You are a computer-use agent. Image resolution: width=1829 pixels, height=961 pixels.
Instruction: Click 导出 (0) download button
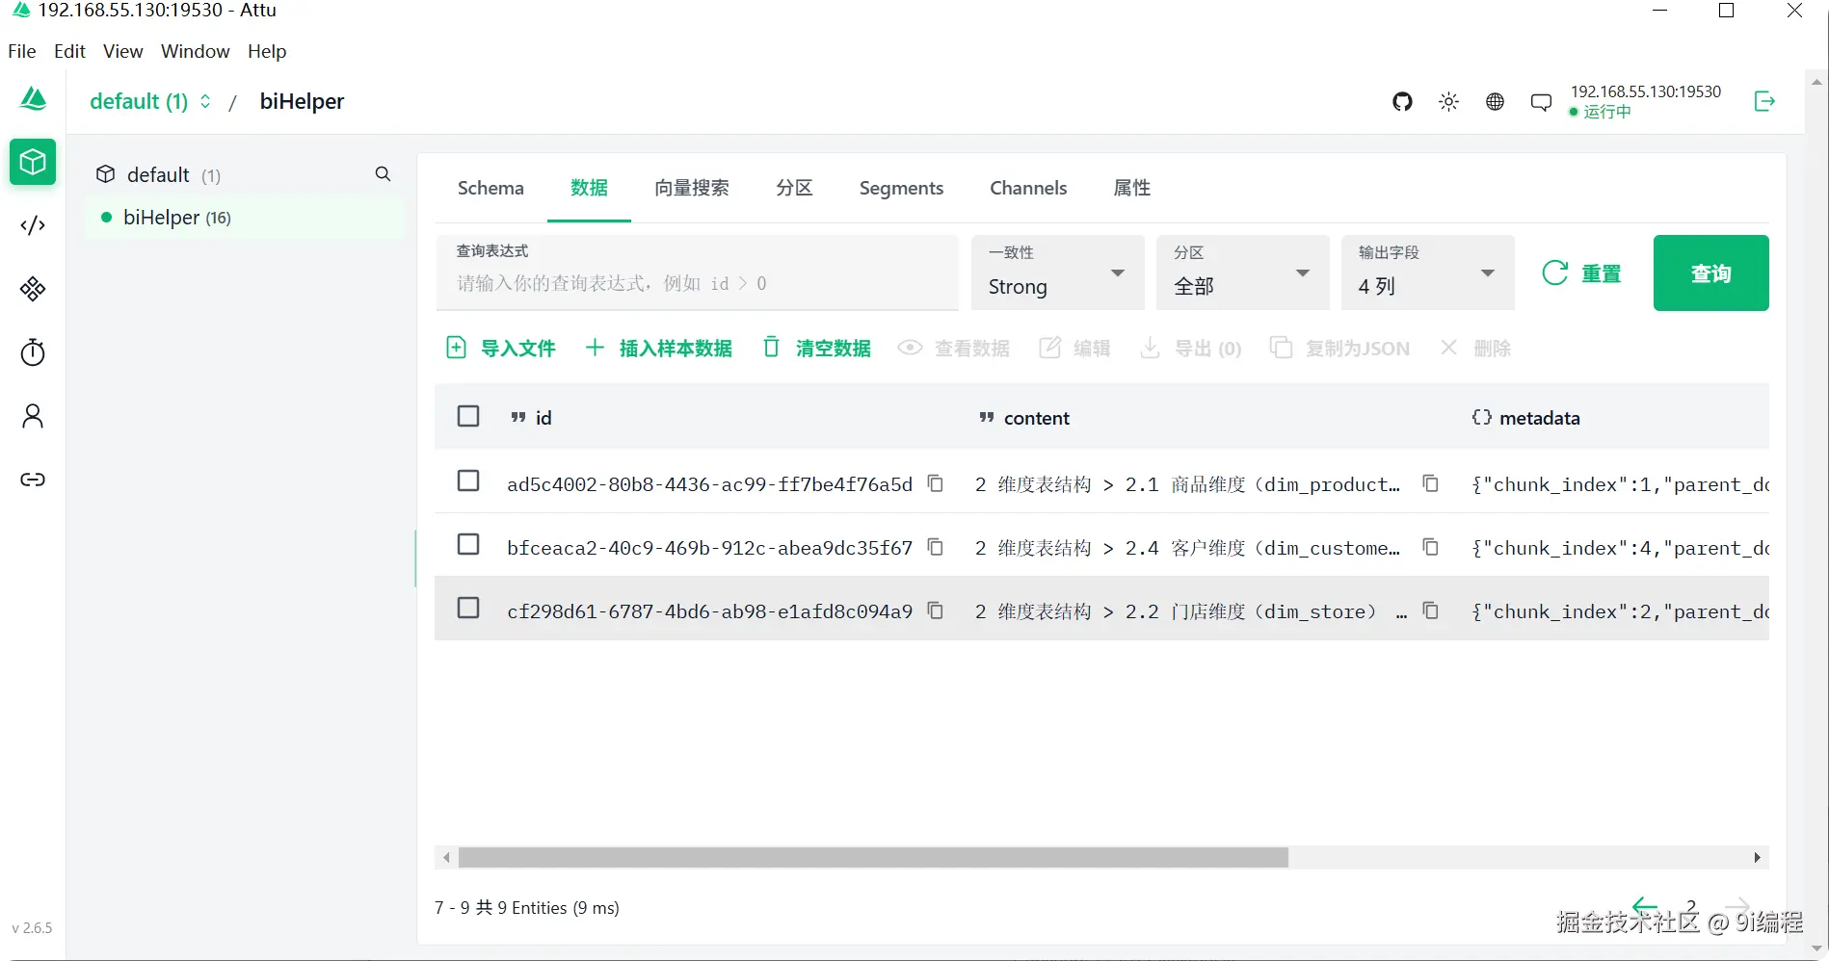(1191, 348)
